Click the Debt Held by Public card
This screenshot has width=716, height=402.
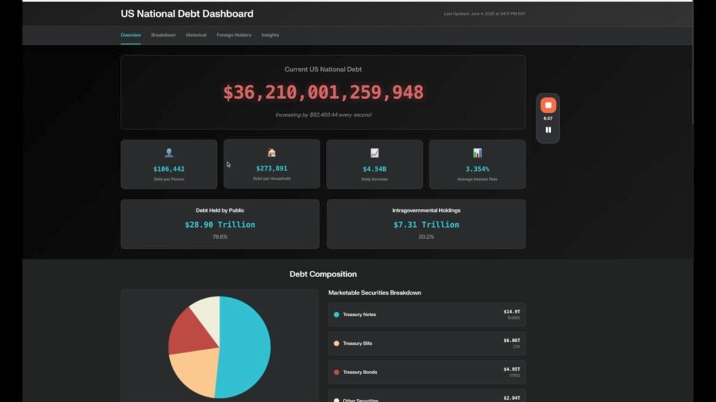[220, 224]
